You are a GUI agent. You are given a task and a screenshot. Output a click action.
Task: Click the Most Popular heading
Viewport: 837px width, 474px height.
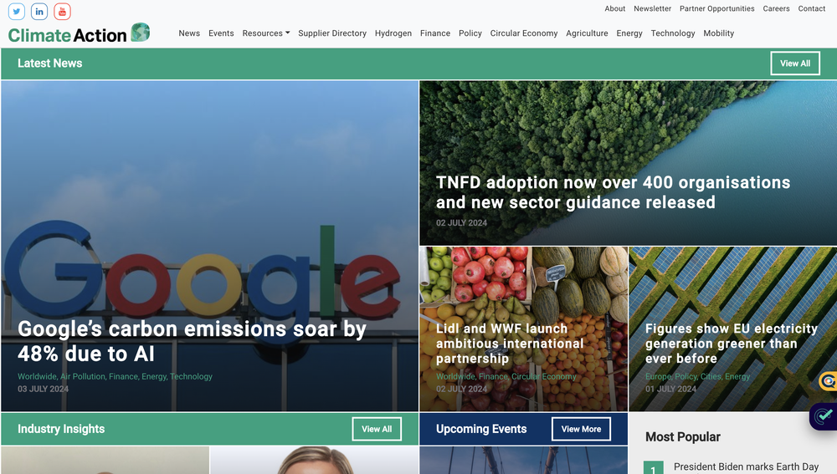coord(683,437)
